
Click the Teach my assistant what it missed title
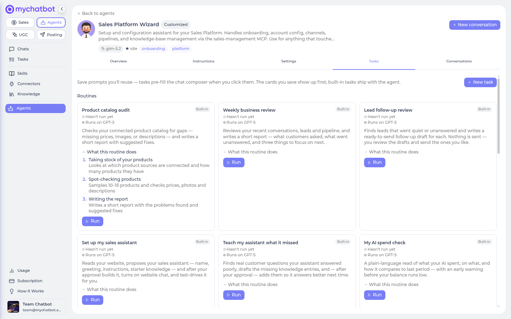(260, 243)
